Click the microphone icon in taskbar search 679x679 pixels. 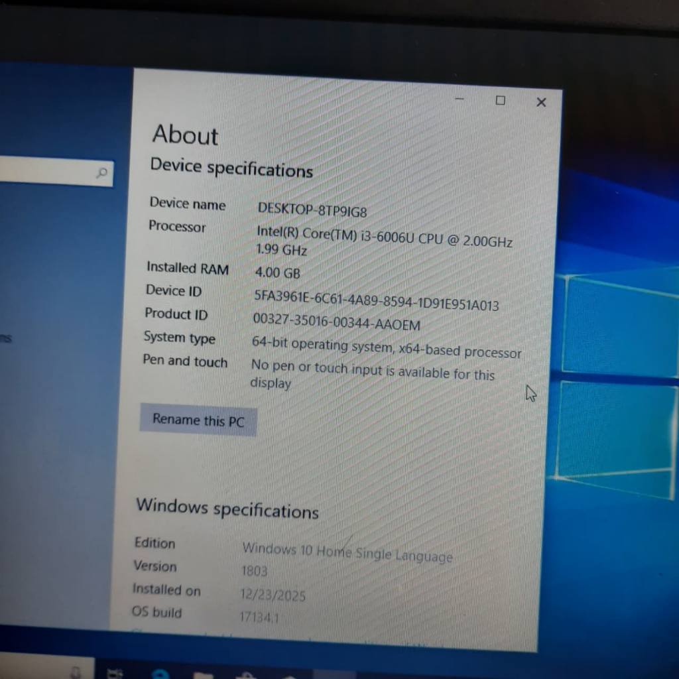[76, 673]
